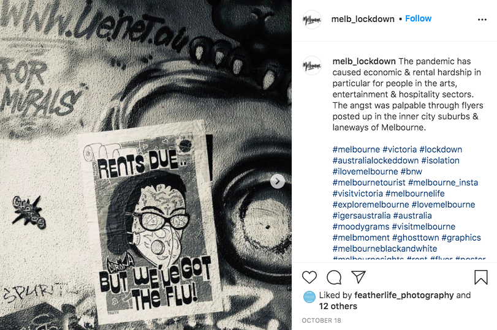
Task: Open the #australialockeddown hashtag
Action: click(375, 160)
